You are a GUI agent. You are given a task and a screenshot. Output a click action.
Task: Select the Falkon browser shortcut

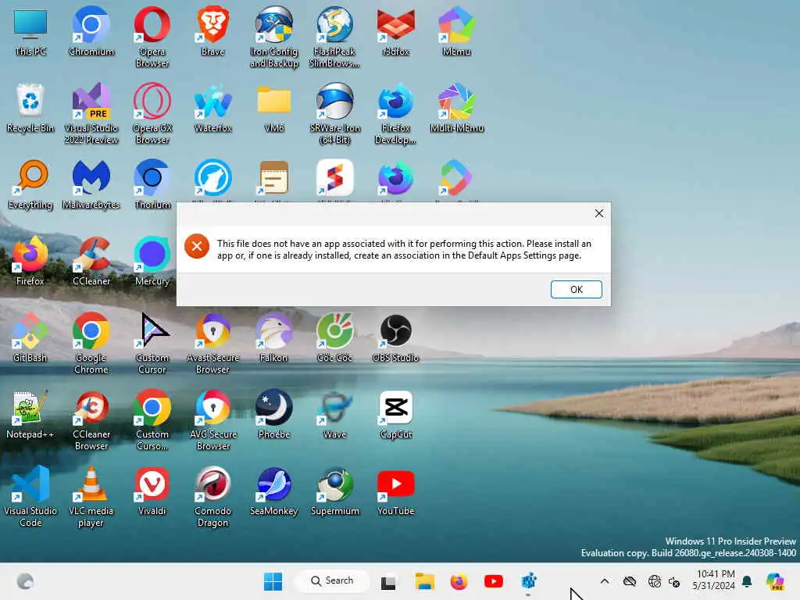274,337
